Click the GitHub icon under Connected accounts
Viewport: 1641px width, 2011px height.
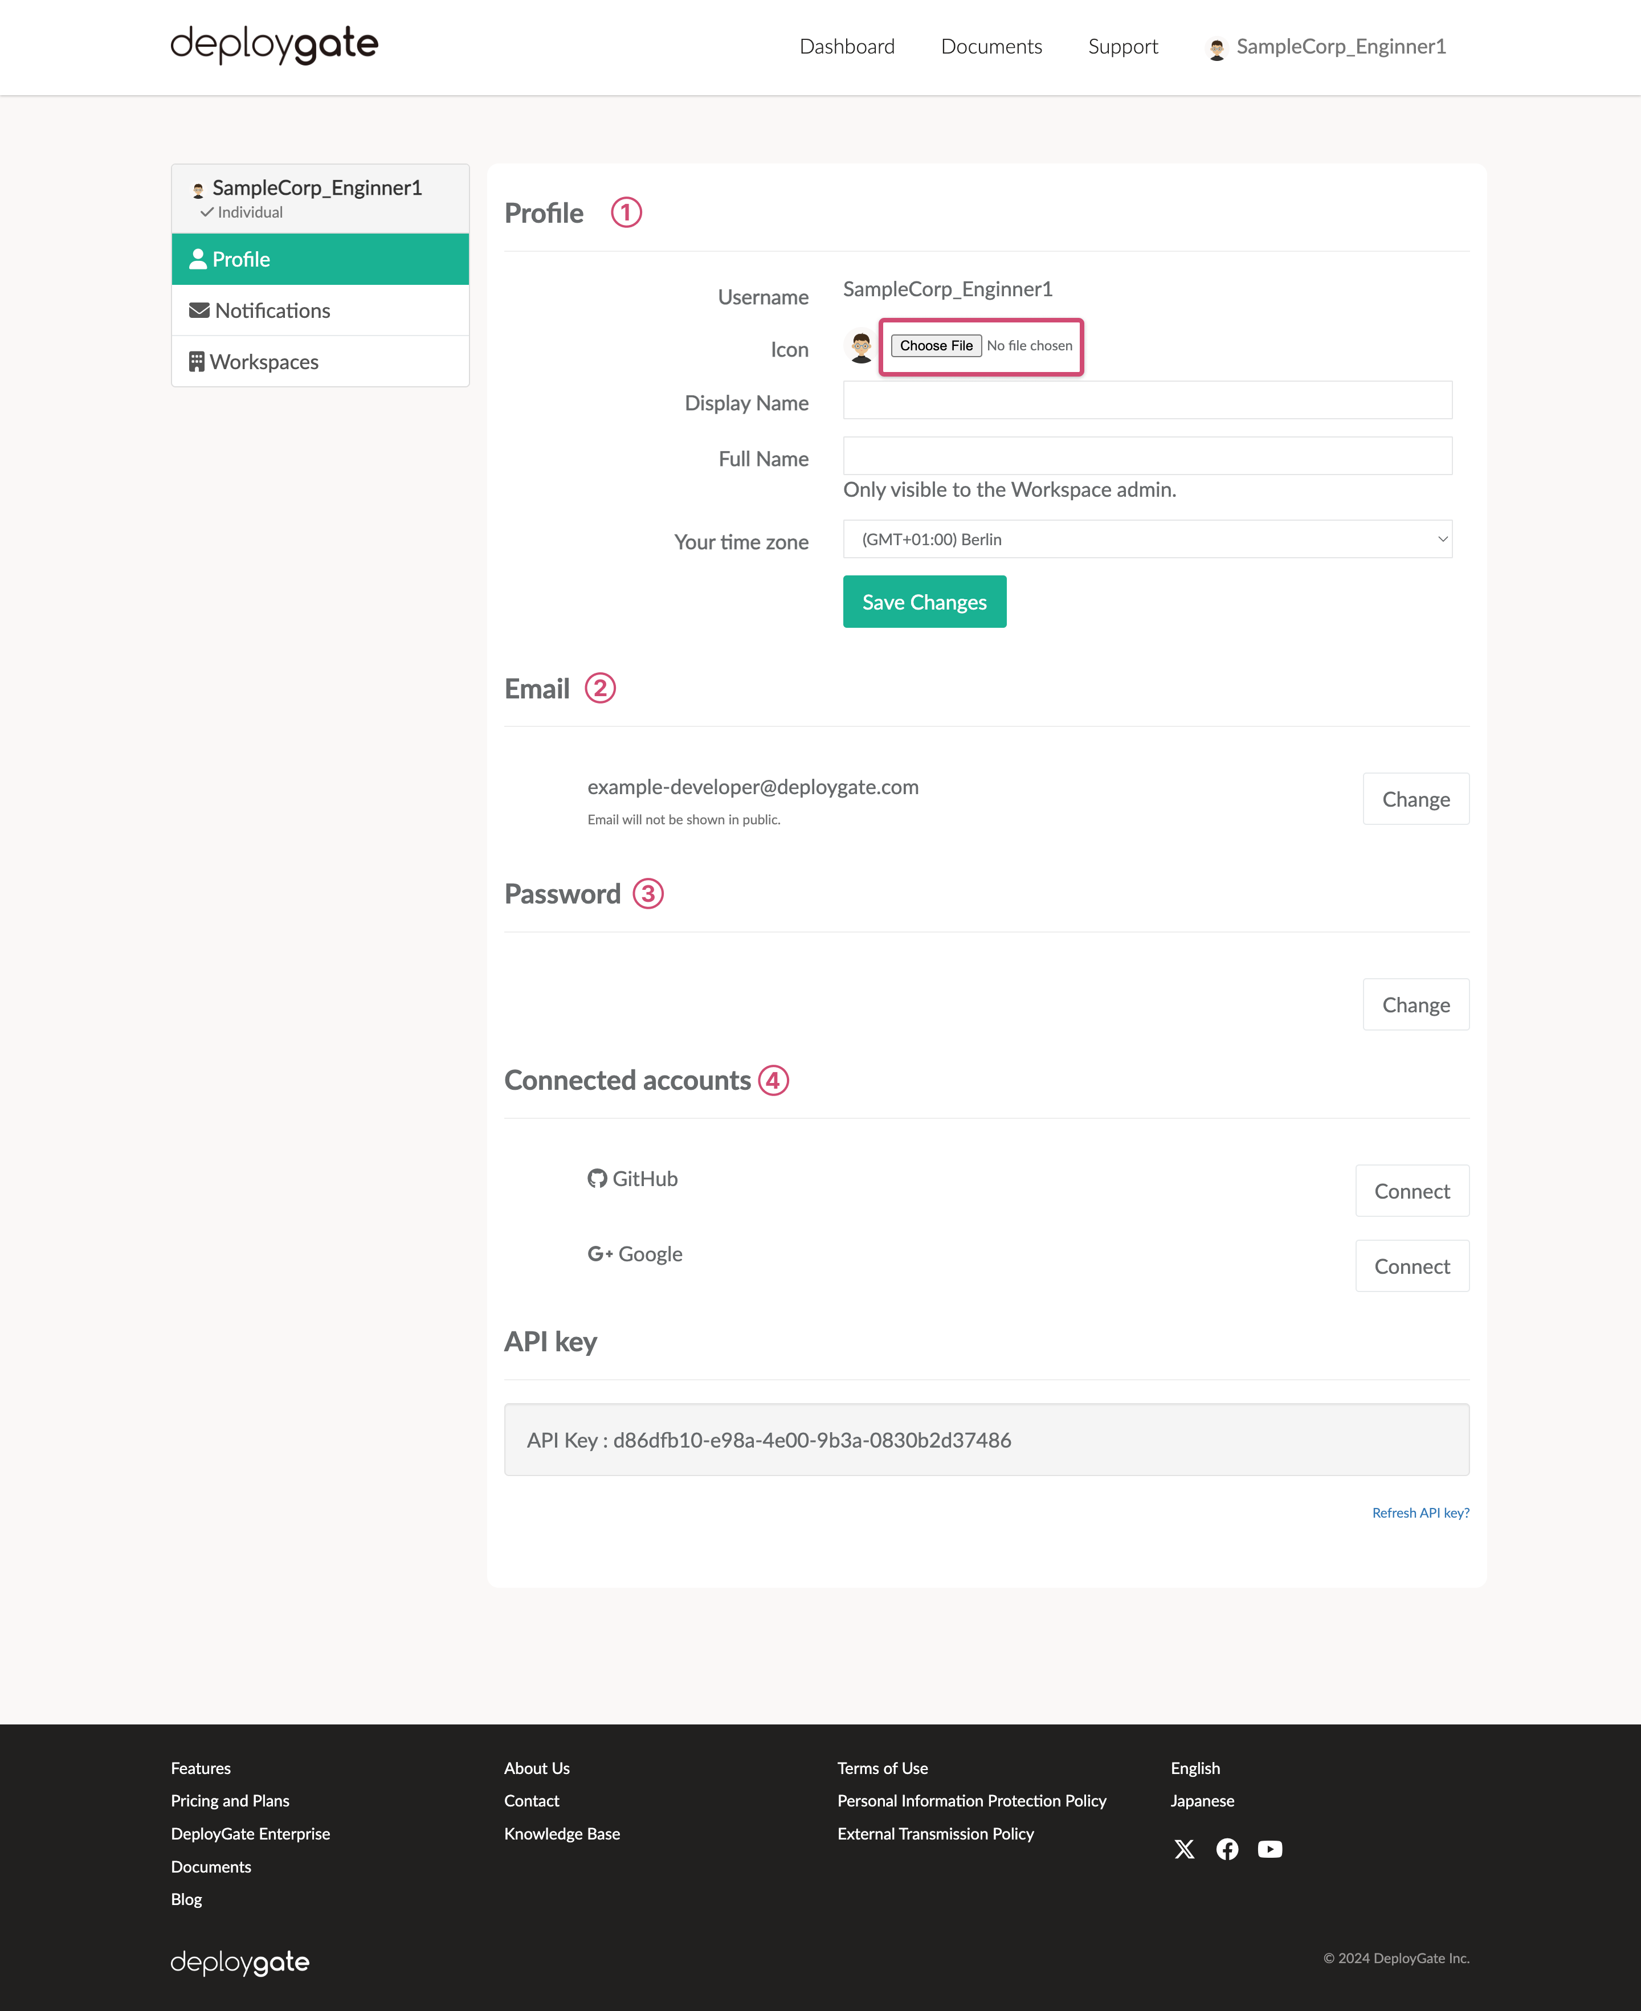(597, 1179)
